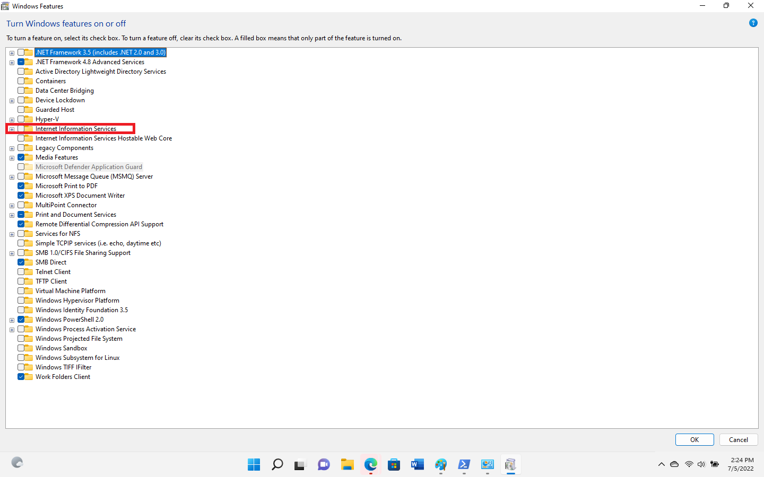The width and height of the screenshot is (764, 477).
Task: Click the Windows TIFF IFilter folder icon
Action: (x=29, y=367)
